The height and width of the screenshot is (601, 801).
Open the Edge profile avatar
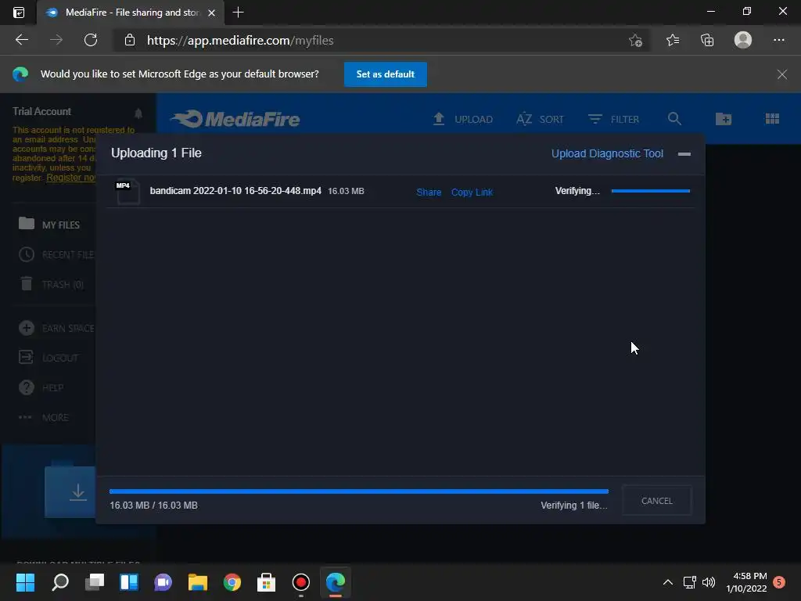743,40
